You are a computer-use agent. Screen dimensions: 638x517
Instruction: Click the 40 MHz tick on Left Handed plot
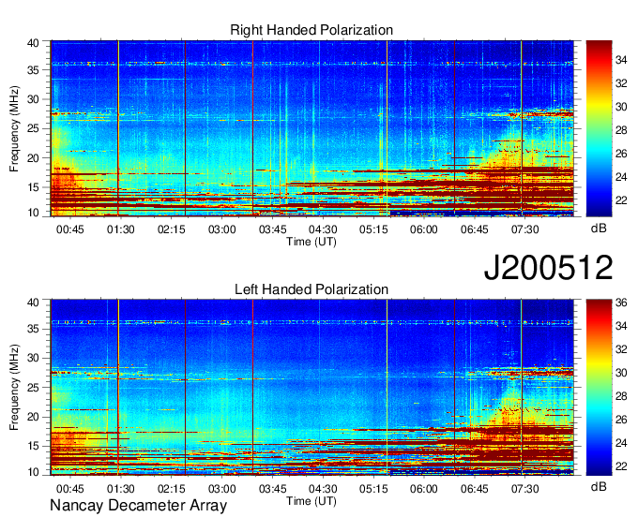pos(33,303)
